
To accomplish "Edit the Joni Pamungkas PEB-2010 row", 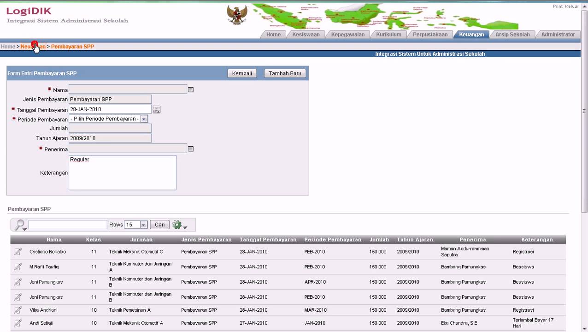I will tap(18, 297).
